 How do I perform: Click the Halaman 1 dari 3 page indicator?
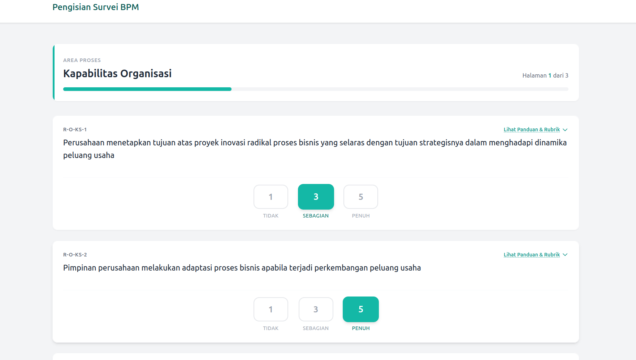[545, 75]
